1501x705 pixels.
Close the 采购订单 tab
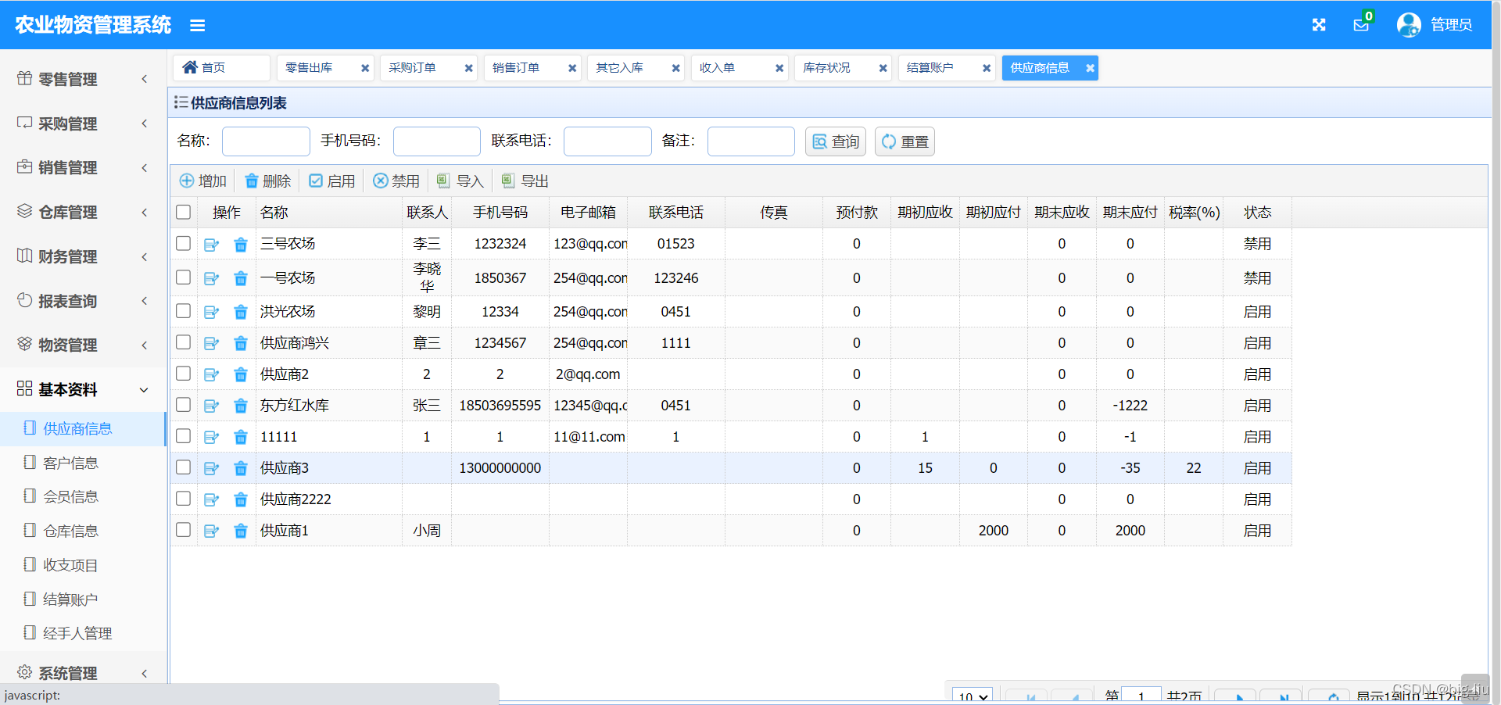(x=469, y=68)
